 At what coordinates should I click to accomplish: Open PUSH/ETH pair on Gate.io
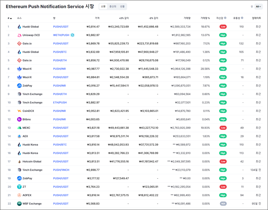[x=60, y=60]
